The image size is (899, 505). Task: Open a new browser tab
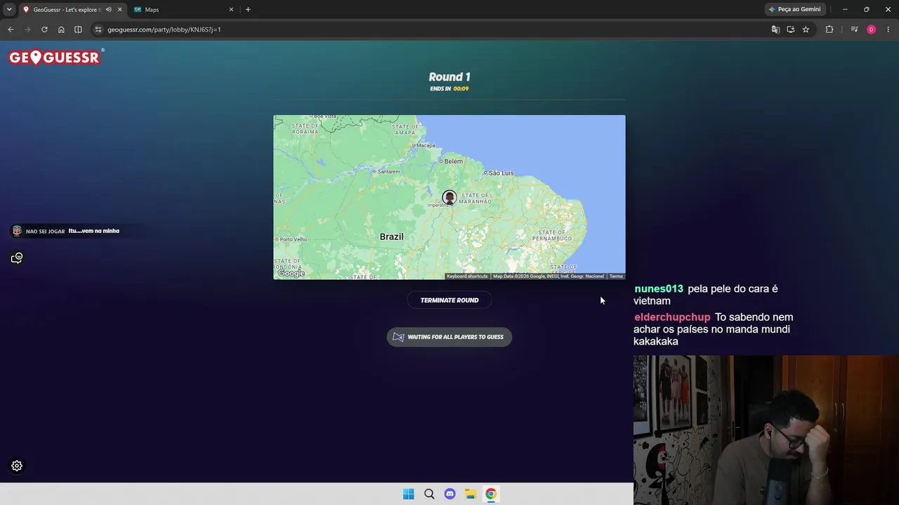pos(248,10)
